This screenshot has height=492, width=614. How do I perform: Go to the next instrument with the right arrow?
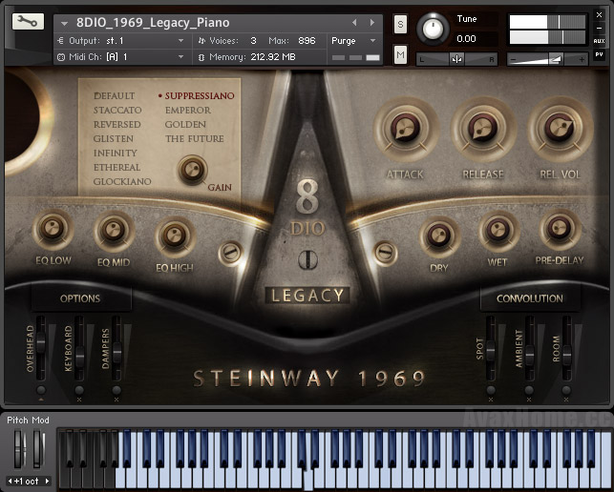tap(372, 23)
